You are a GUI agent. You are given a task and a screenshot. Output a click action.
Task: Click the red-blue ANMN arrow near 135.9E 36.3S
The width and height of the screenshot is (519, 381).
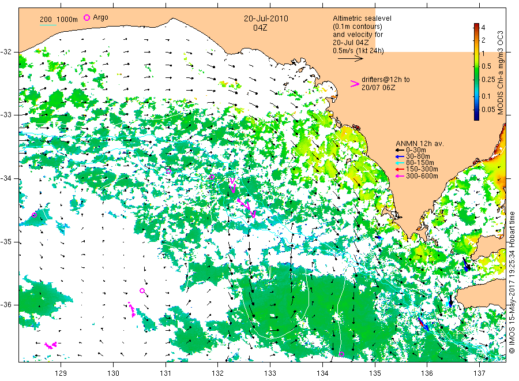coord(423,324)
